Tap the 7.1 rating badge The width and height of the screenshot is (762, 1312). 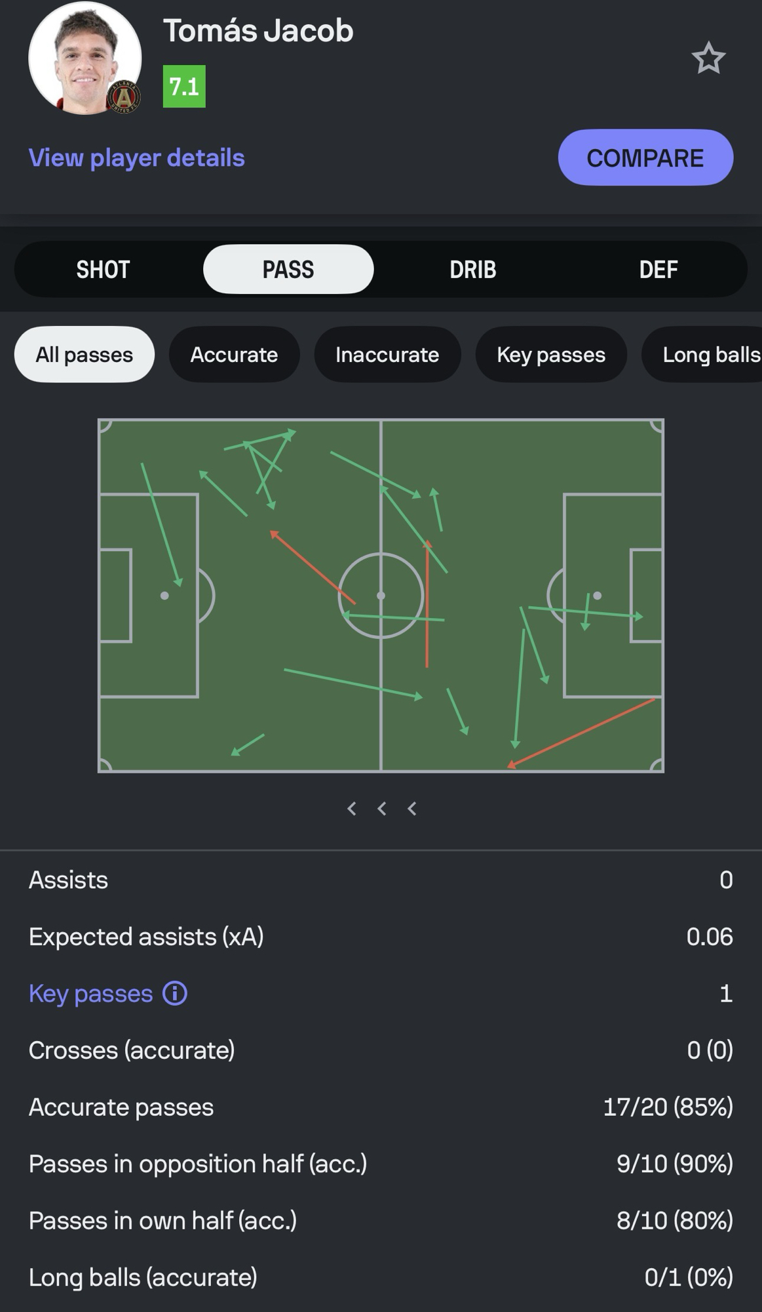pyautogui.click(x=184, y=87)
